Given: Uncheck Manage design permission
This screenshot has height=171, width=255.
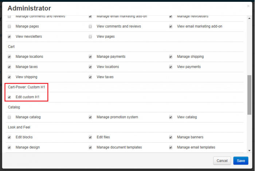Looking at the screenshot, I should (x=9, y=147).
